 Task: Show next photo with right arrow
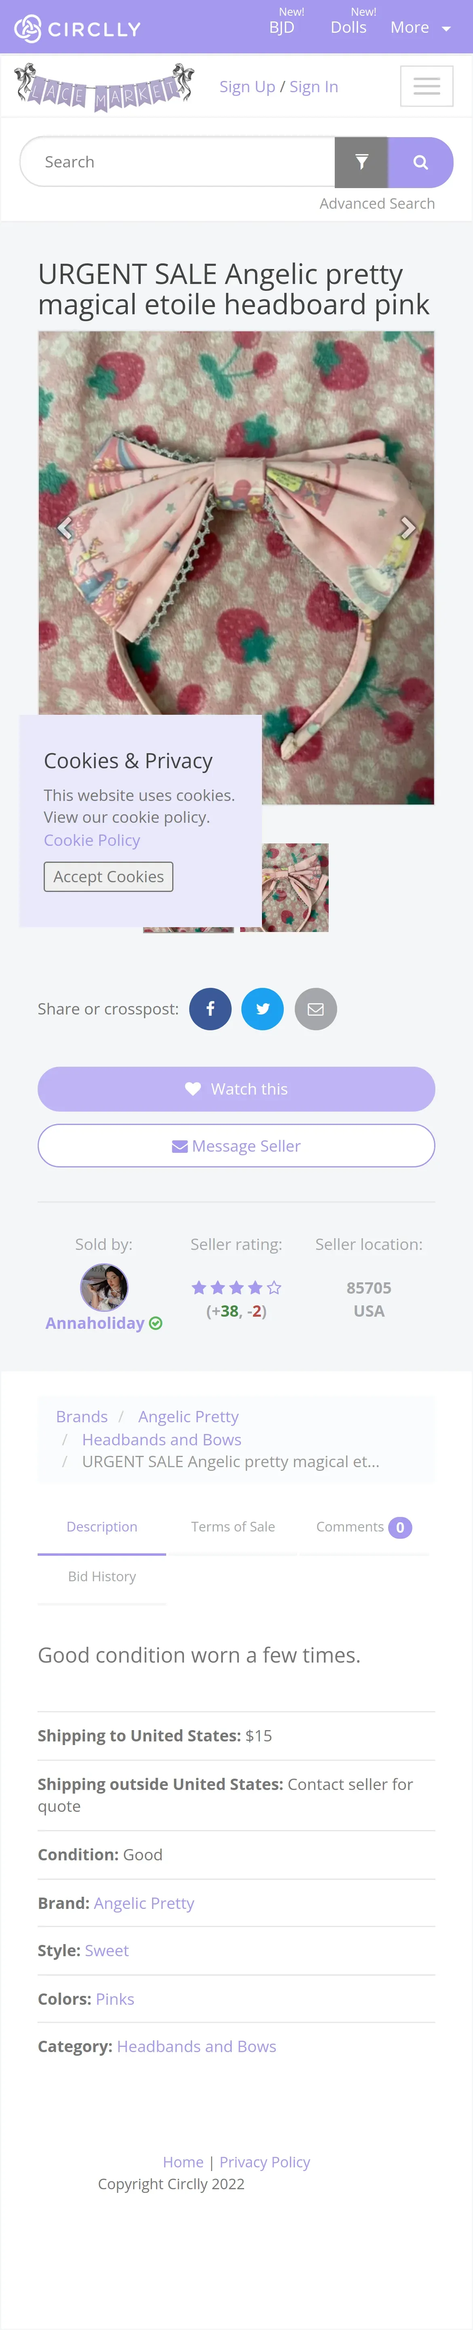pyautogui.click(x=408, y=527)
